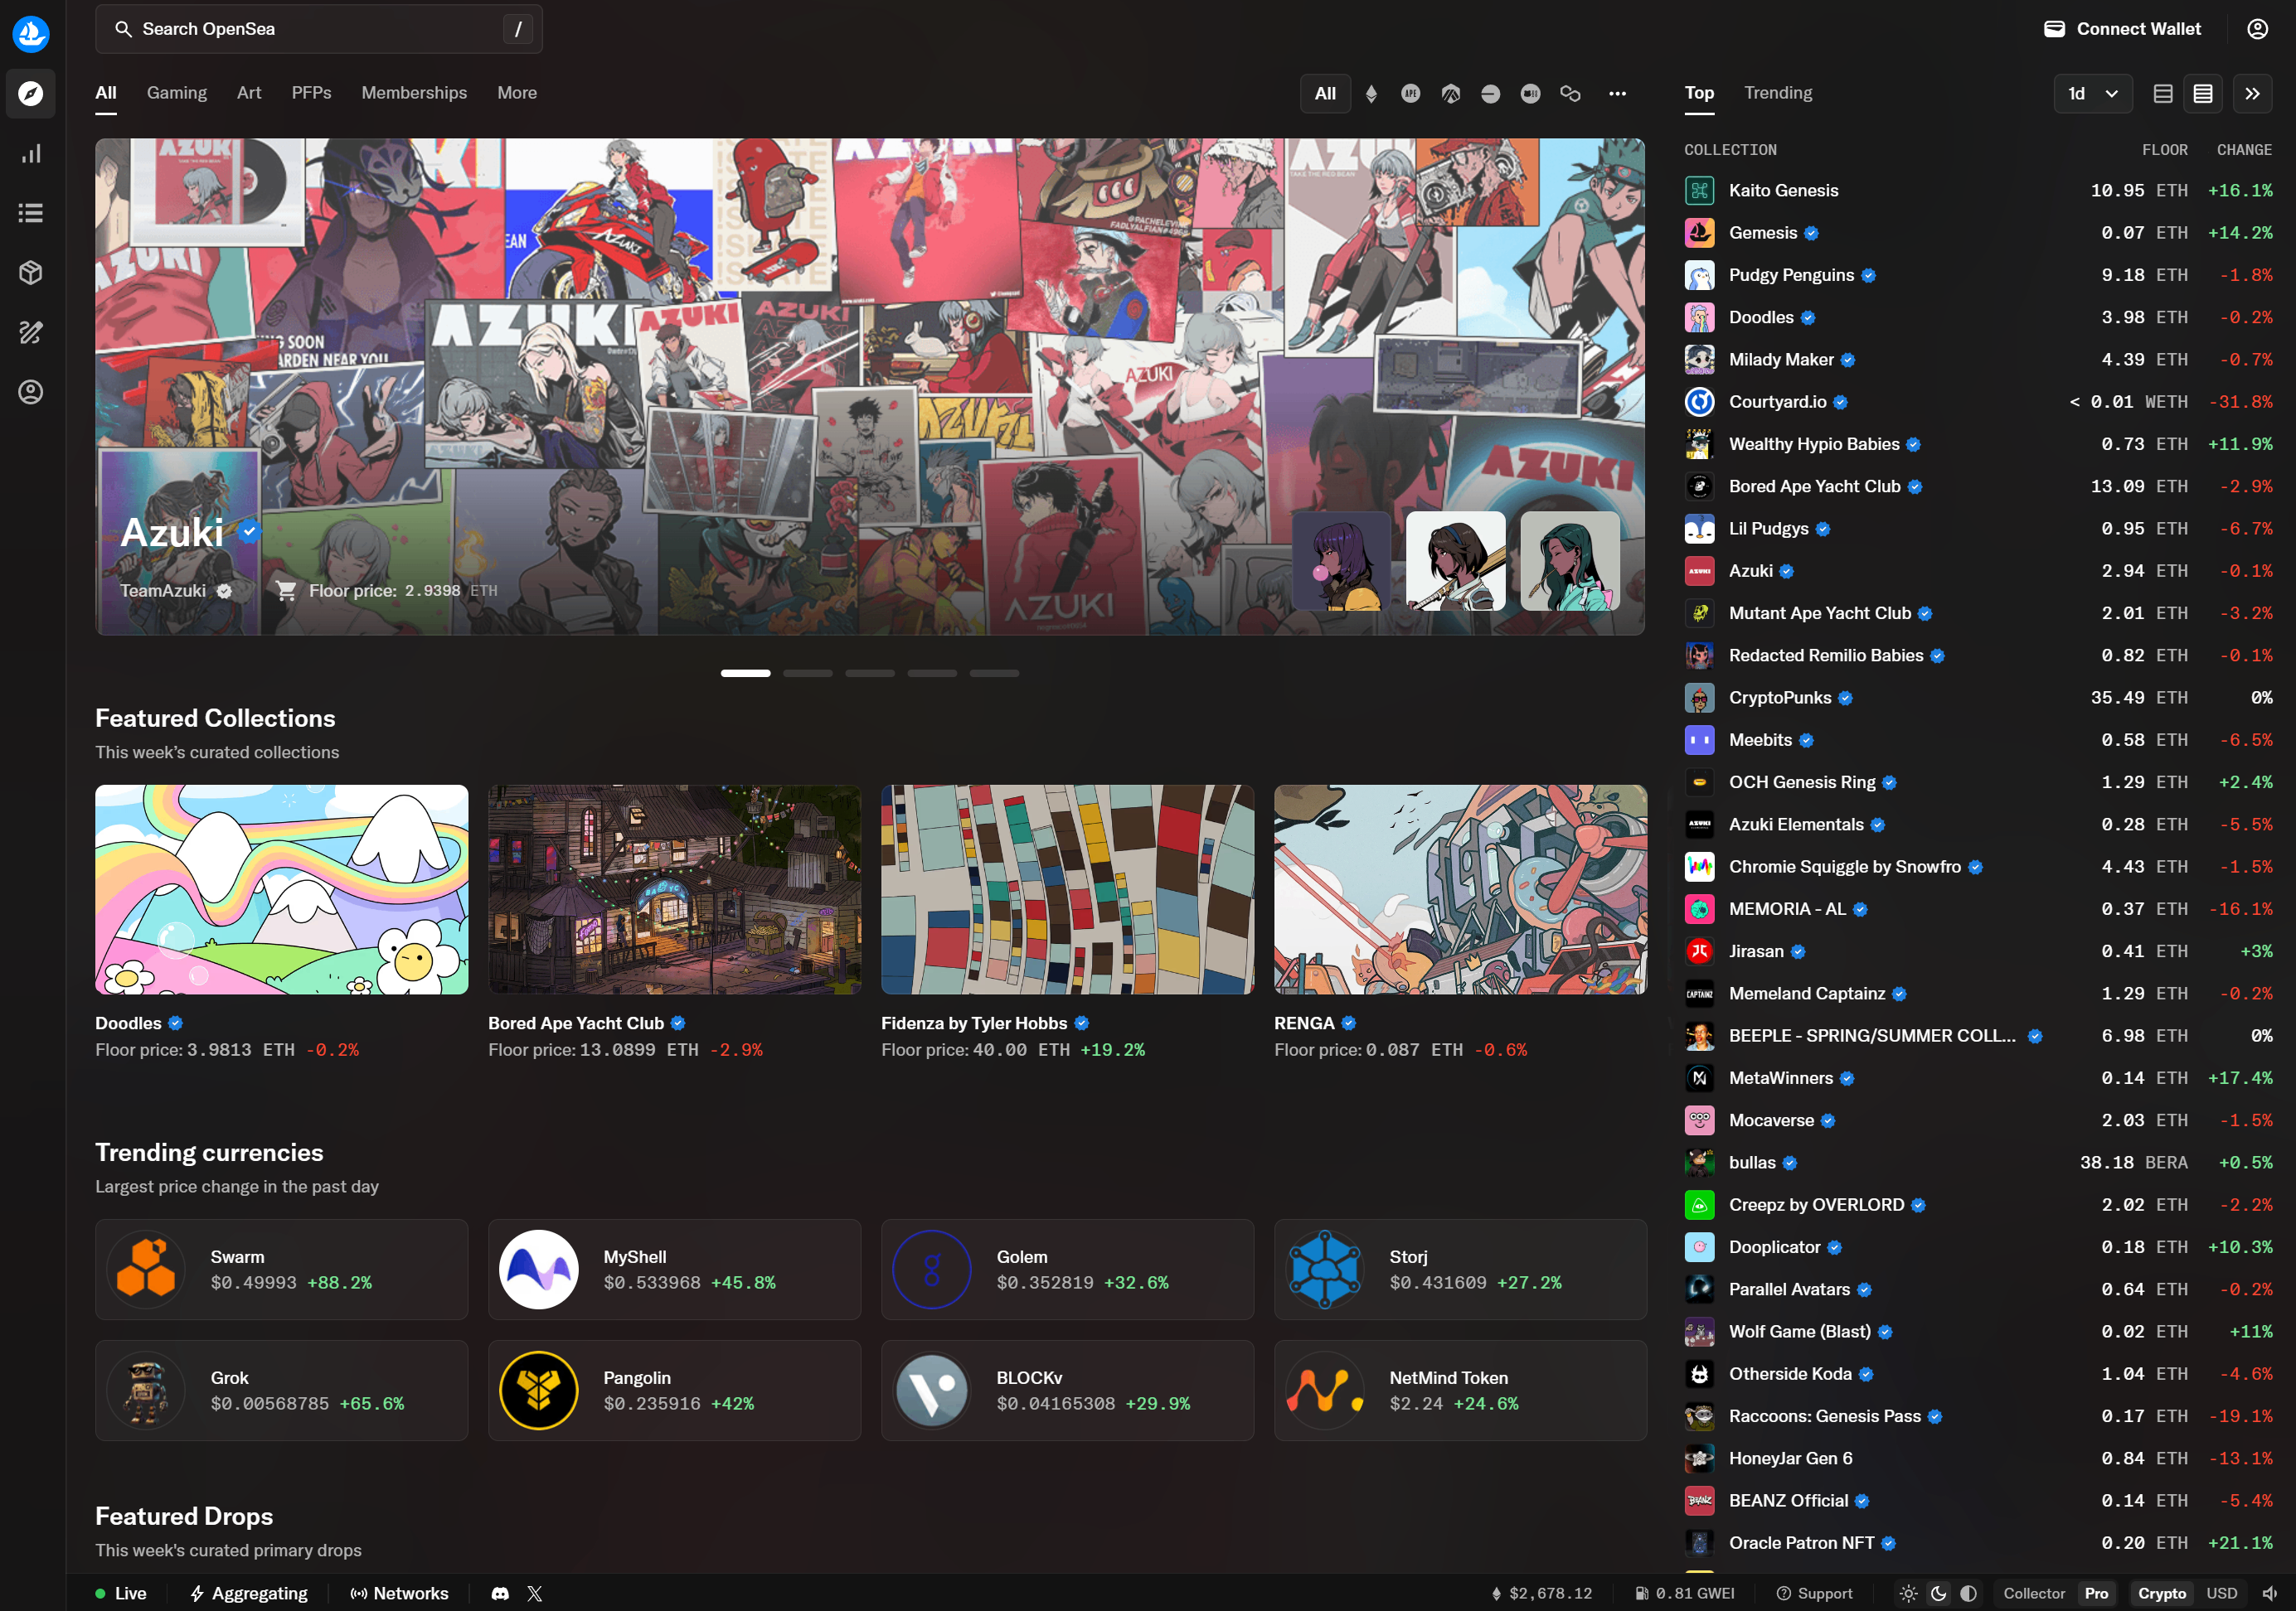
Task: Go to second carousel slide indicator
Action: pos(808,673)
